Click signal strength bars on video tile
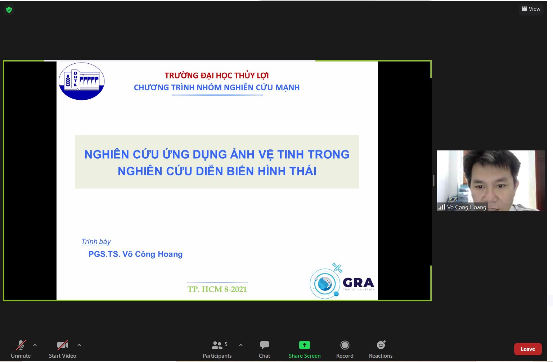The image size is (553, 362). (x=441, y=207)
